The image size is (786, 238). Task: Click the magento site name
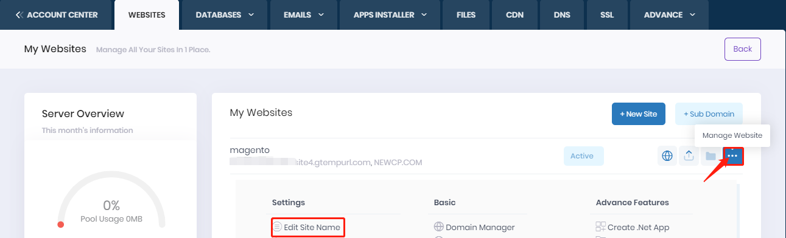pos(250,150)
